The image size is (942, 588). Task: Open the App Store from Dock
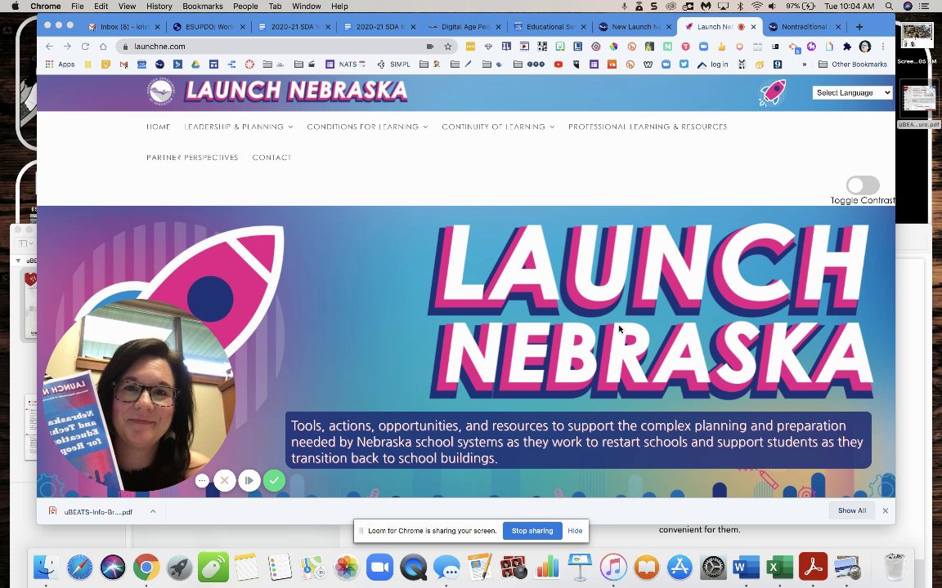680,567
